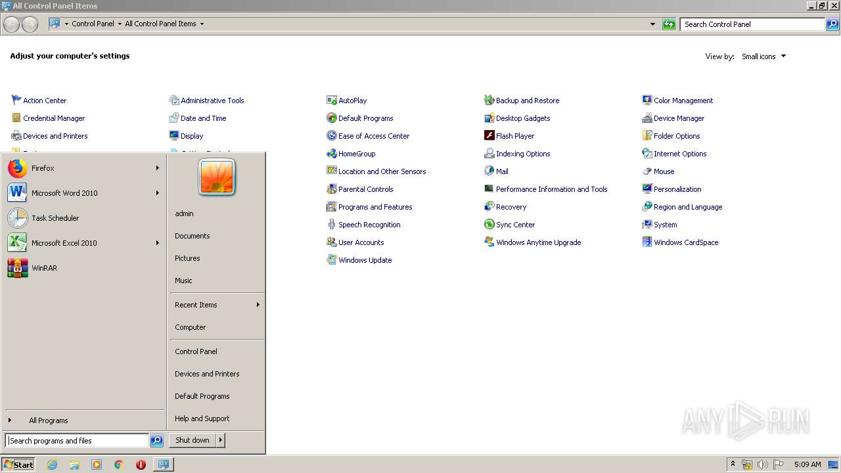Expand All Programs in Start menu
This screenshot has width=841, height=473.
[48, 420]
